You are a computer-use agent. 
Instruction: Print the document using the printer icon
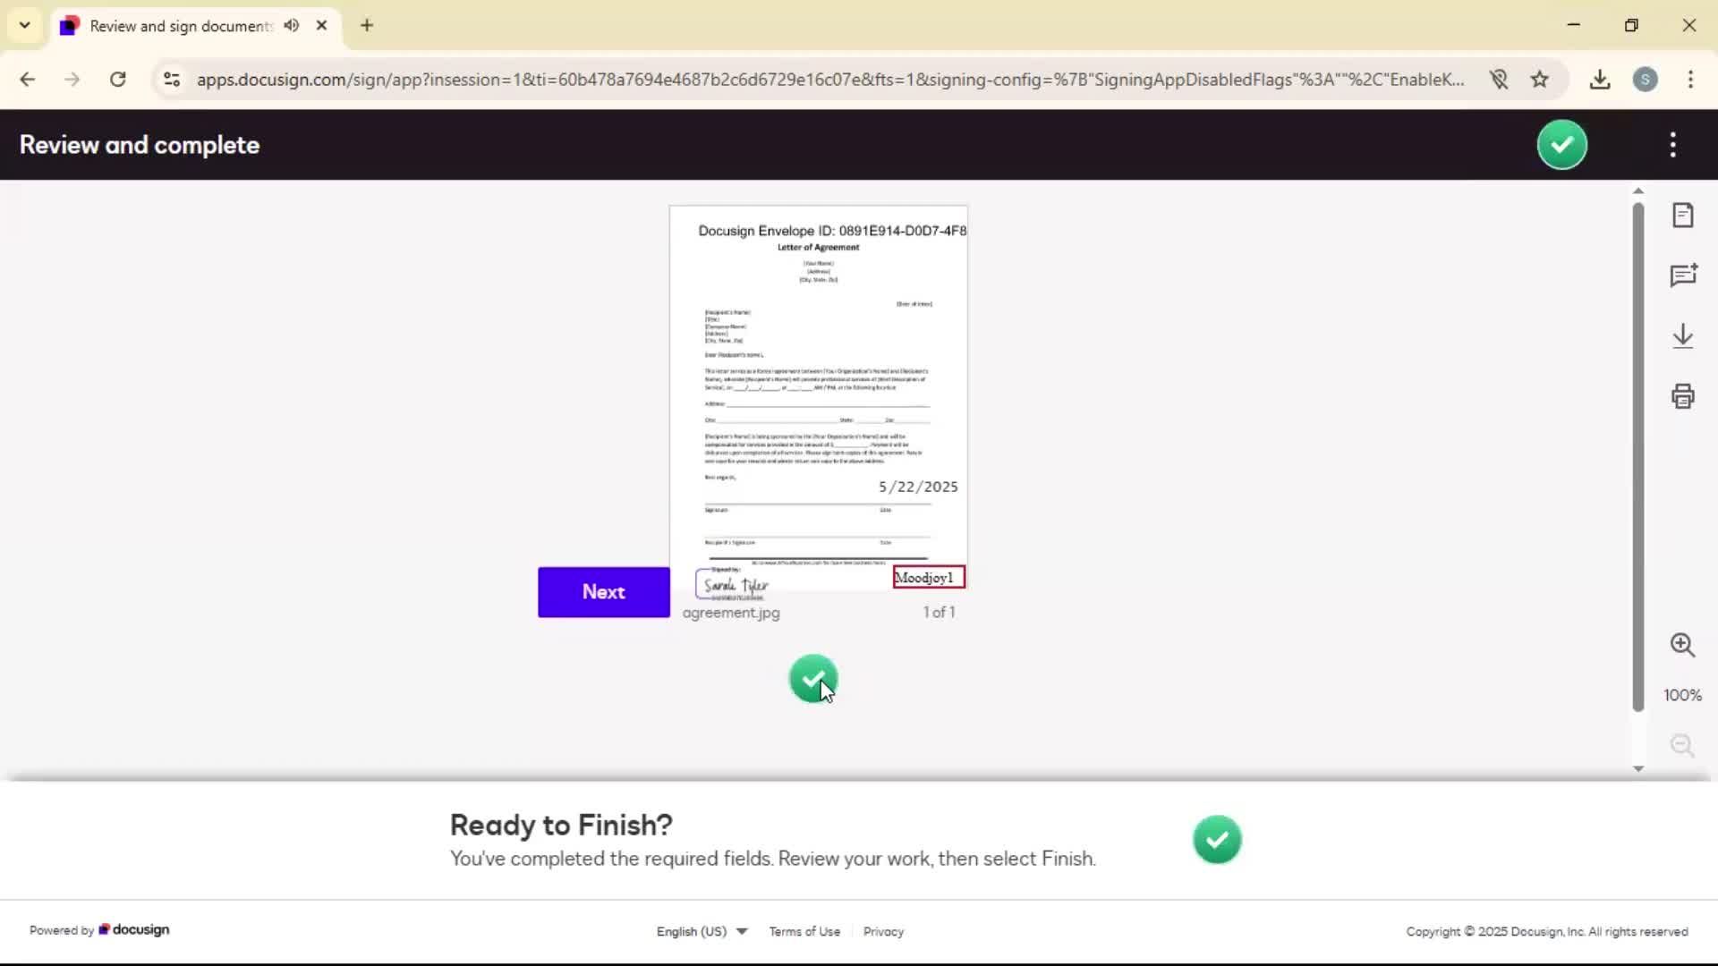coord(1683,396)
